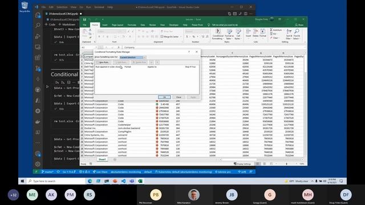
Task: Open the Home tab in Excel ribbon
Action: coord(95,25)
